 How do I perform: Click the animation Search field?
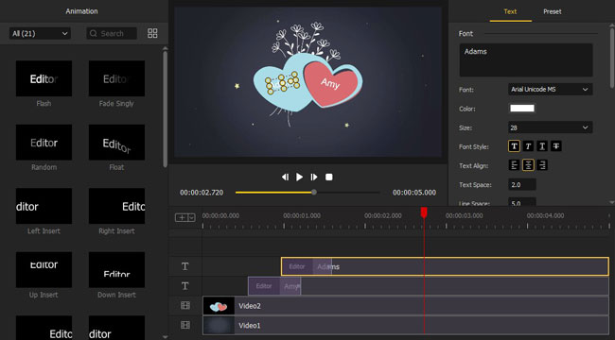[112, 33]
